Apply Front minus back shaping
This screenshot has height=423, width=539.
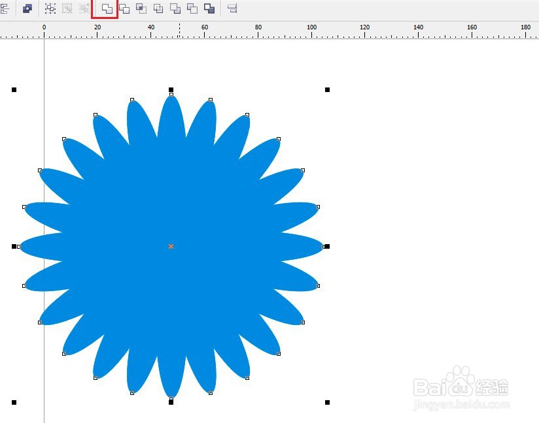click(175, 8)
